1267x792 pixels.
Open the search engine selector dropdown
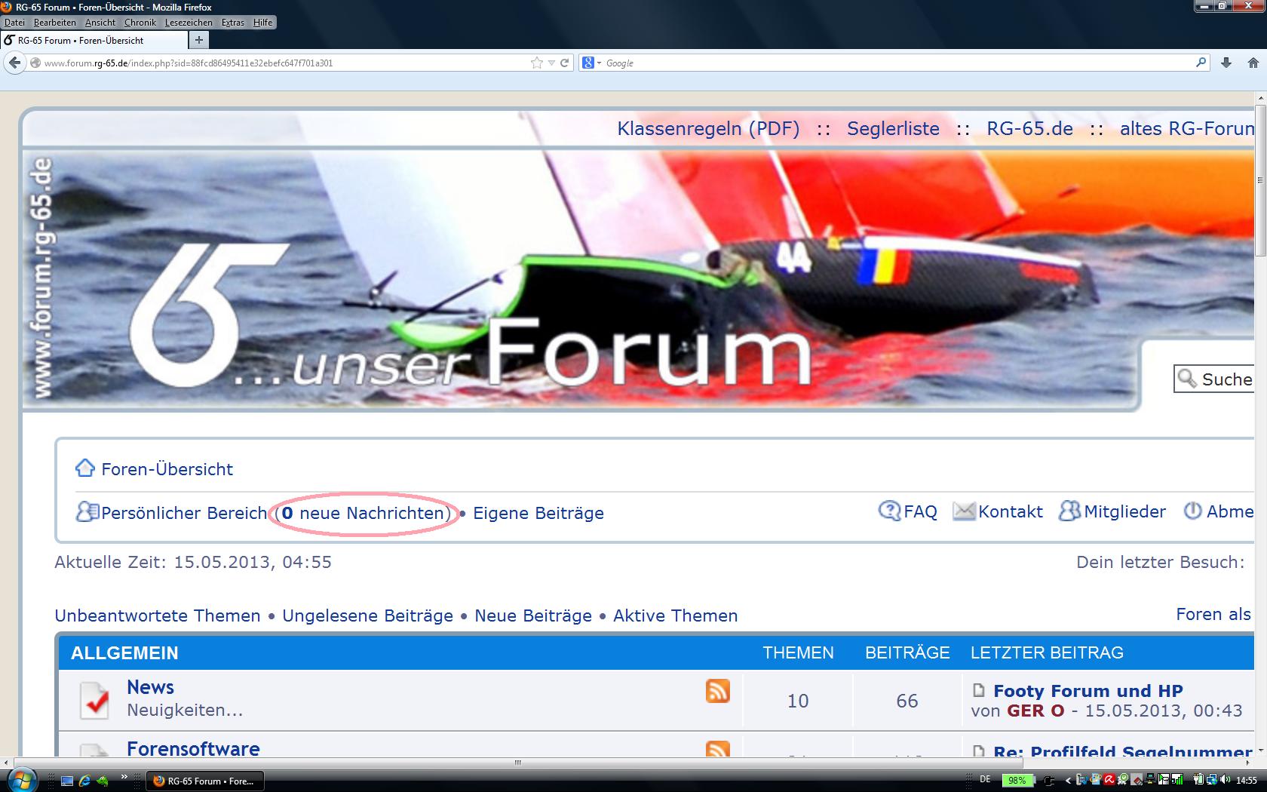[x=591, y=63]
